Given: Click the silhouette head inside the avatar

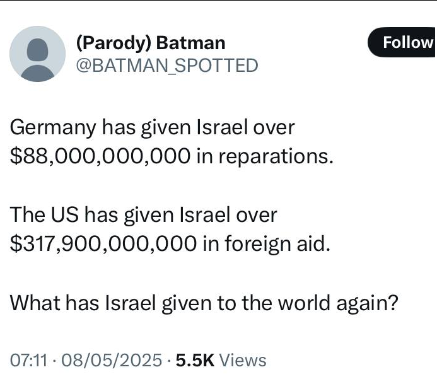Looking at the screenshot, I should pyautogui.click(x=37, y=50).
